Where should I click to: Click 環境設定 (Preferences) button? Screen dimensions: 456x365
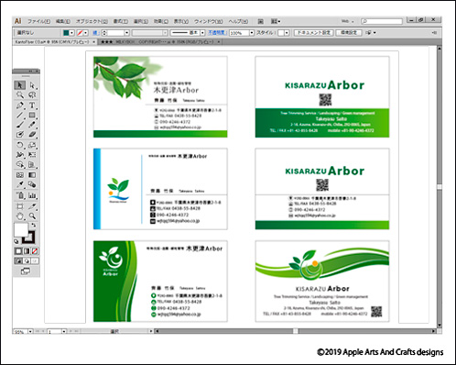pos(349,33)
